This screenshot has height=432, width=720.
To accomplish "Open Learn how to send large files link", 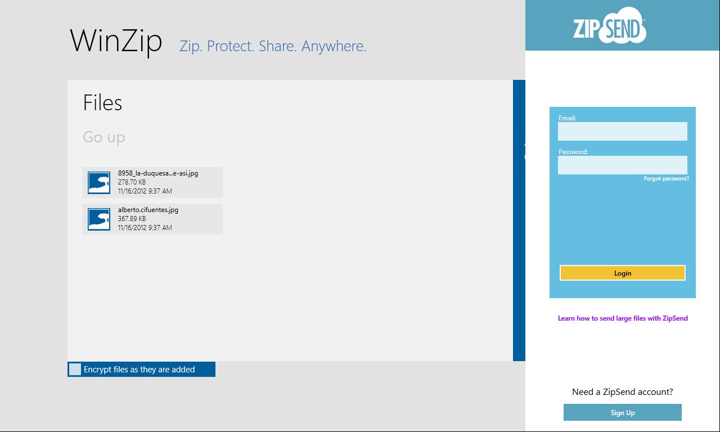I will (623, 318).
